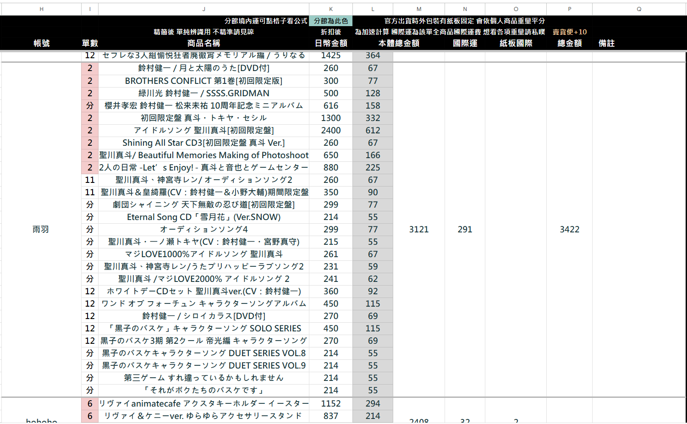Select the account cell '雨羽'
The height and width of the screenshot is (424, 687).
(x=41, y=230)
